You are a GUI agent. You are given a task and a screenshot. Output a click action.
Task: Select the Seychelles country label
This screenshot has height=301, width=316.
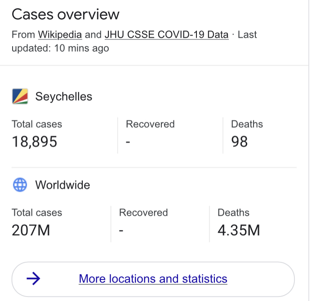63,97
